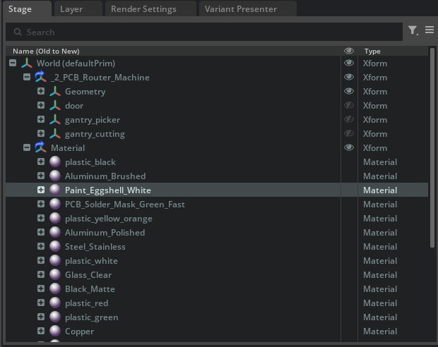
Task: Open the hamburger options menu icon
Action: coord(429,30)
